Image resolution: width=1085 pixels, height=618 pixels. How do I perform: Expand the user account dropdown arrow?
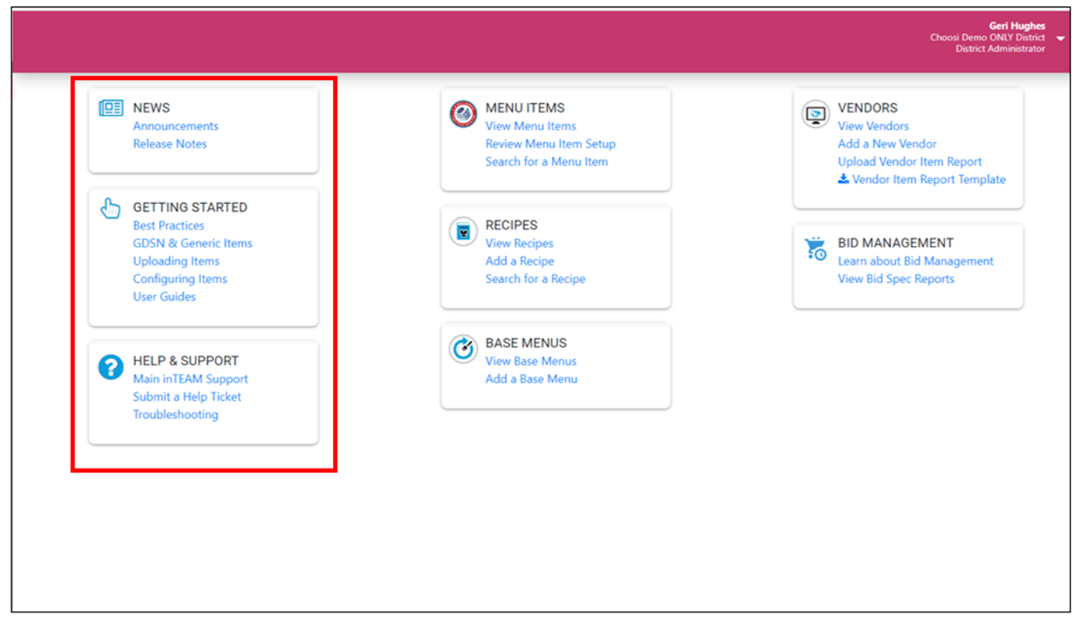(1061, 39)
